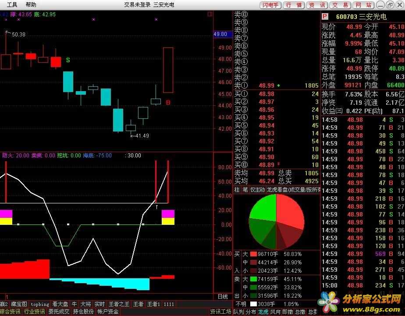Select the 藏宝图 indicator tab

[x=19, y=304]
